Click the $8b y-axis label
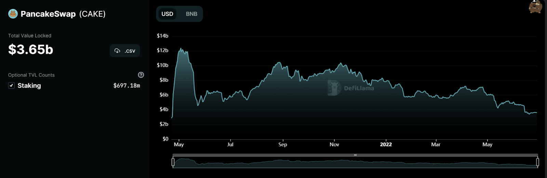The image size is (547, 178). click(164, 80)
